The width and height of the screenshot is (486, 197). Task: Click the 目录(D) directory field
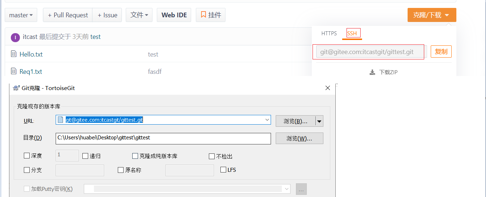click(163, 138)
